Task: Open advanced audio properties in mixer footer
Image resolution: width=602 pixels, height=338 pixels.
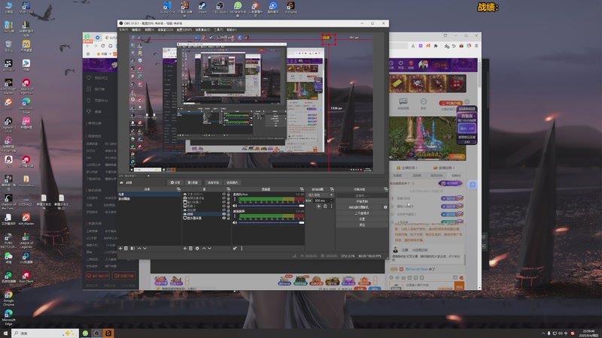Action: 235,249
